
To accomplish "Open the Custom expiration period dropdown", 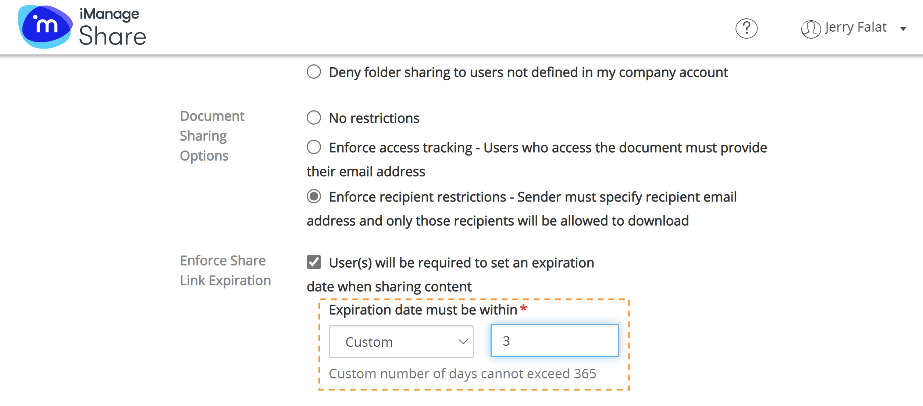I will click(401, 342).
